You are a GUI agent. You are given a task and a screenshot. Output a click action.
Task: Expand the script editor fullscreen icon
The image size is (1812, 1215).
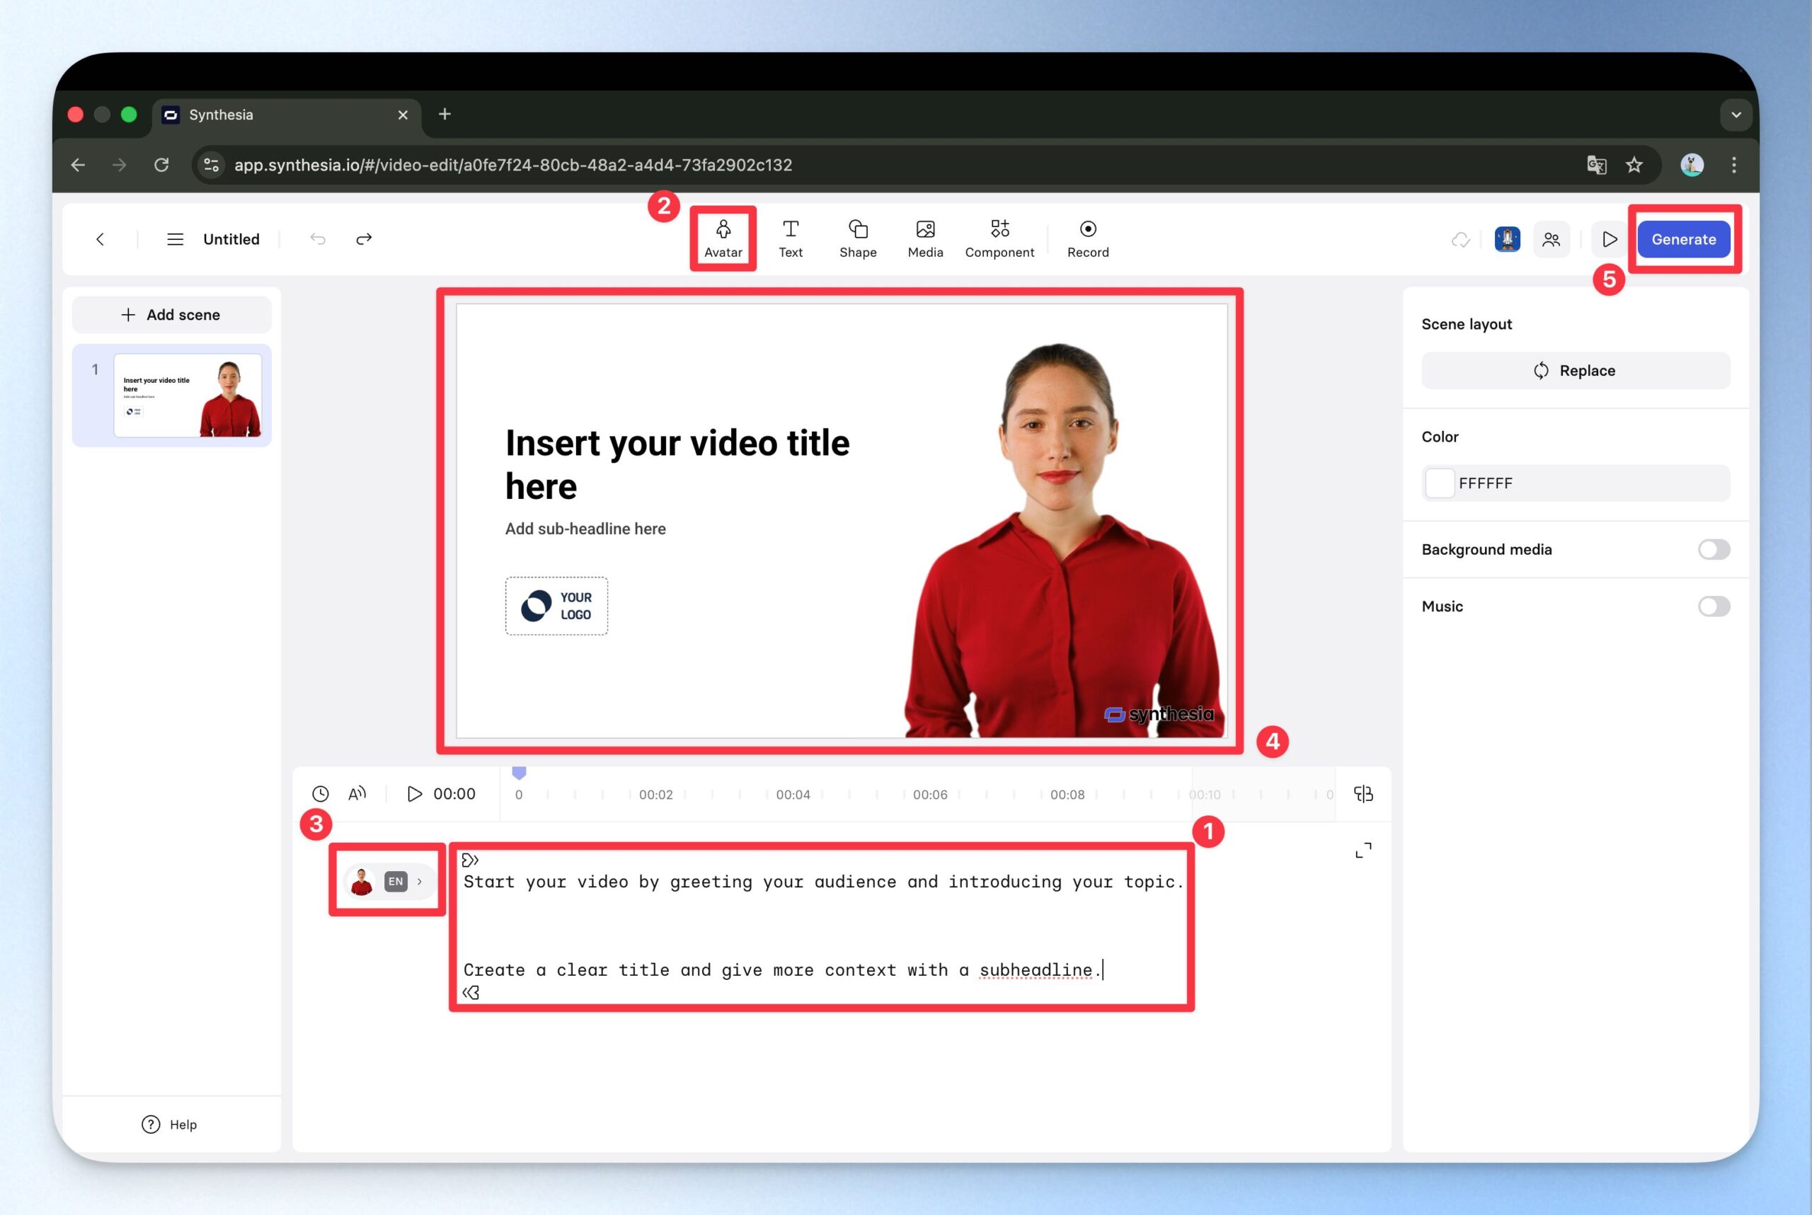point(1363,851)
